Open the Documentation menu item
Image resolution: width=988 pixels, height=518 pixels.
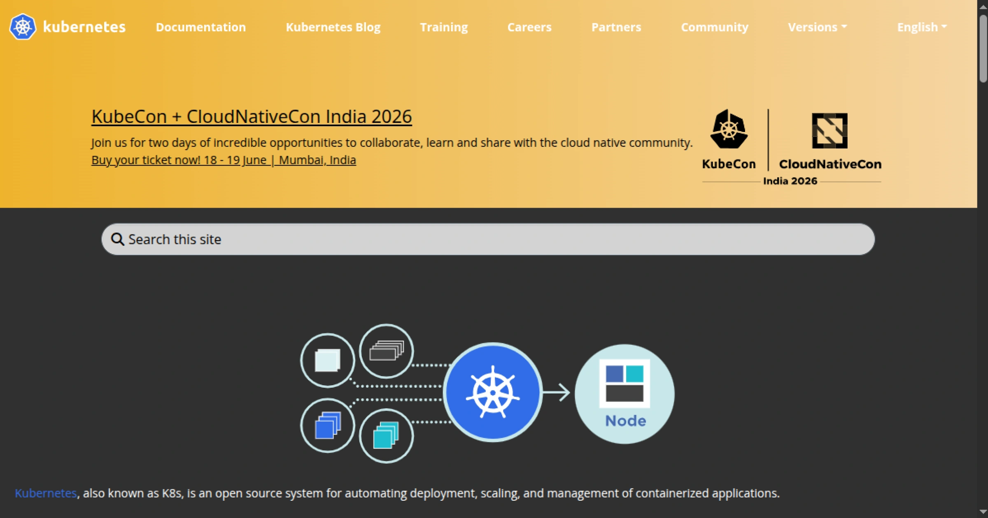pyautogui.click(x=200, y=27)
